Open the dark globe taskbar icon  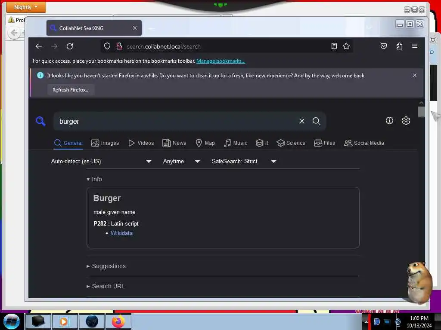[x=92, y=321]
